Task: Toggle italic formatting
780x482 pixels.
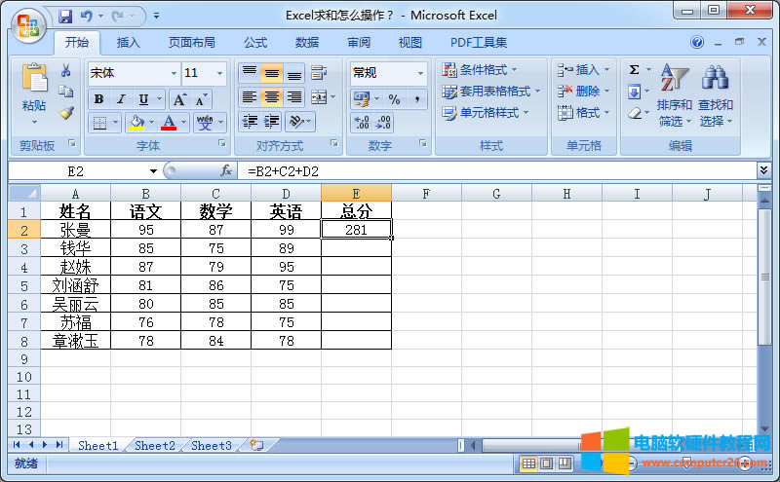Action: (x=121, y=99)
